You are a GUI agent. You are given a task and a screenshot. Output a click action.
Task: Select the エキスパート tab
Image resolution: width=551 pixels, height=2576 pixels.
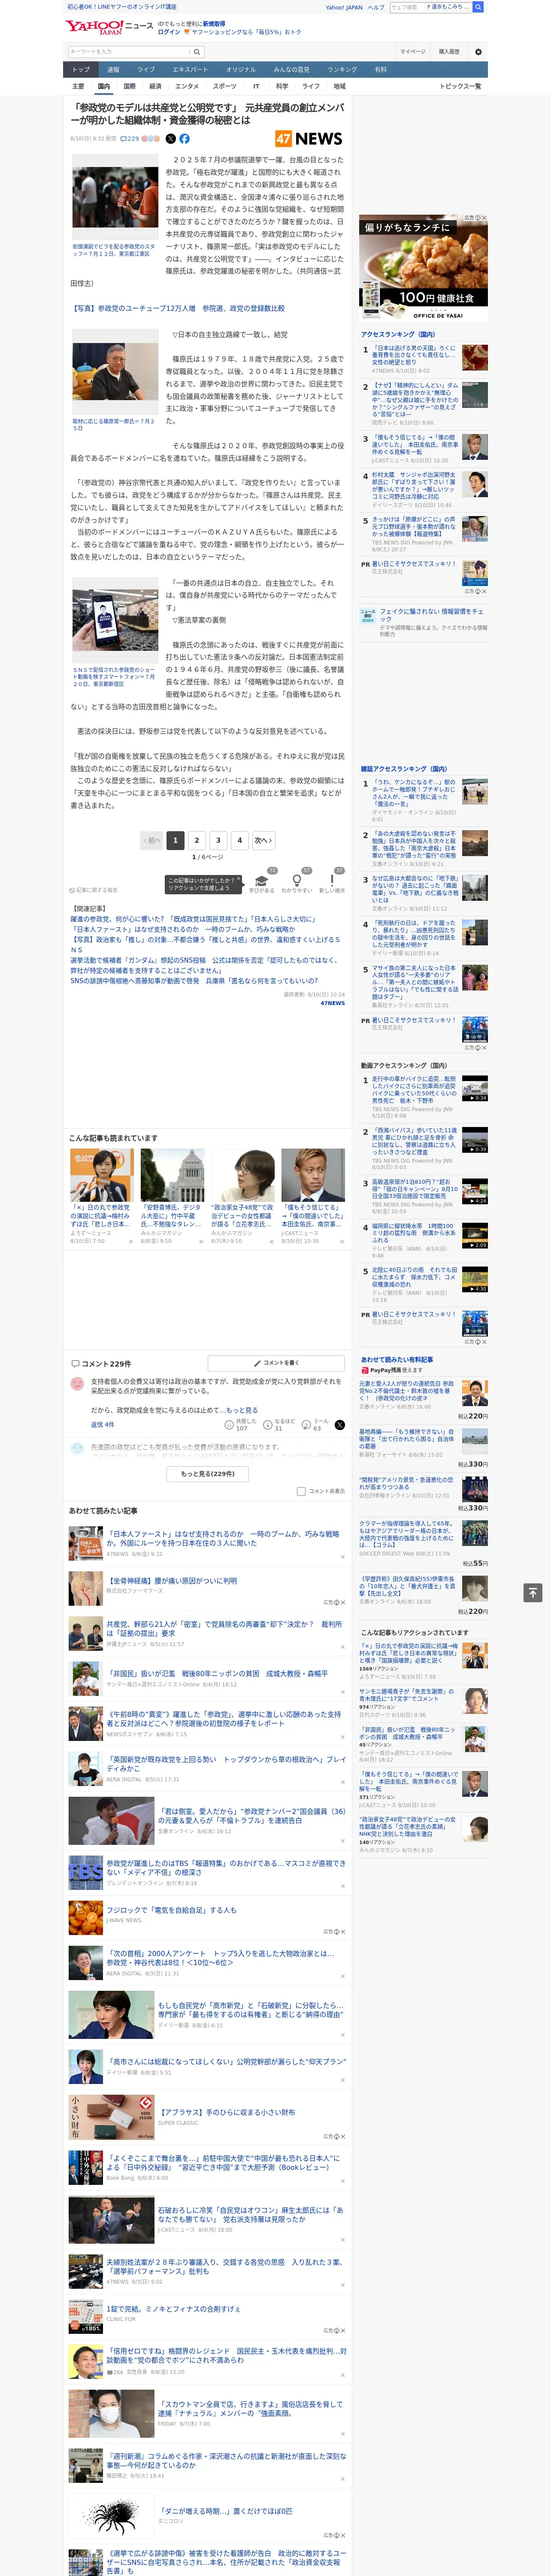click(190, 69)
